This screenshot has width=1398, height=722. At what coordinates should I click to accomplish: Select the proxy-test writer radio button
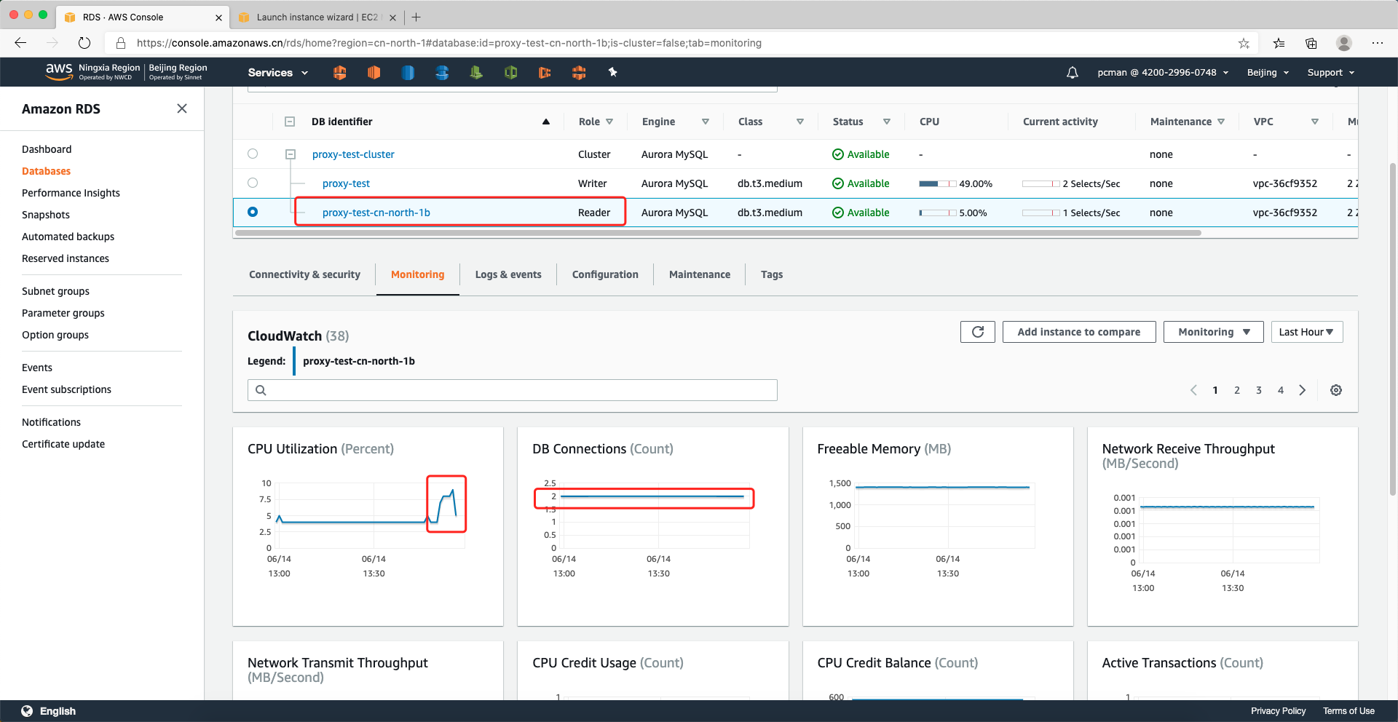pos(253,183)
